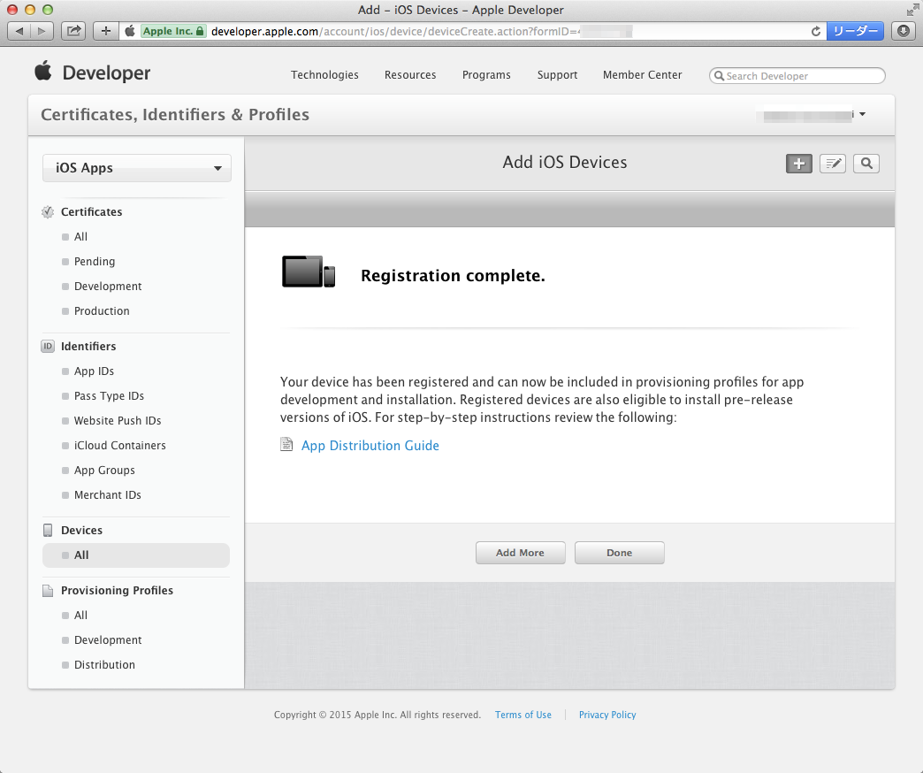Click the Devices section icon

click(x=47, y=529)
